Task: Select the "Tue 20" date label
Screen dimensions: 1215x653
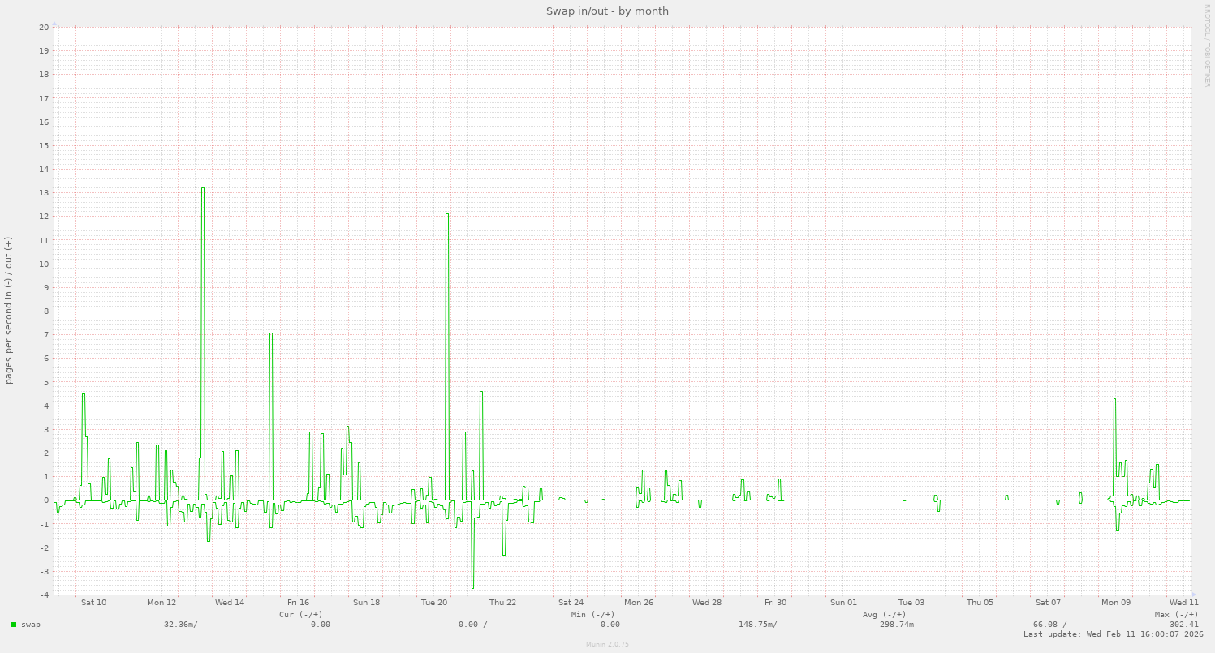Action: tap(433, 602)
